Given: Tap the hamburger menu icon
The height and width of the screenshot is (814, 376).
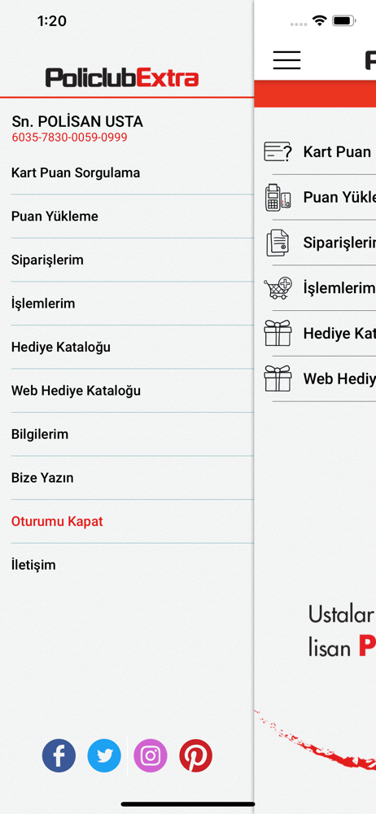Looking at the screenshot, I should pos(286,60).
